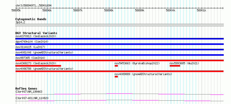Screen dimensions: 231x104
Task: Open variant nsv6368273 (Sedlazeck2020) label
Action: tap(36, 63)
